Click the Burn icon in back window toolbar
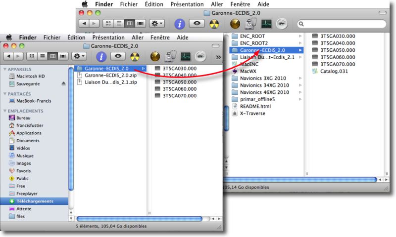Image resolution: width=396 pixels, height=237 pixels. [x=214, y=24]
